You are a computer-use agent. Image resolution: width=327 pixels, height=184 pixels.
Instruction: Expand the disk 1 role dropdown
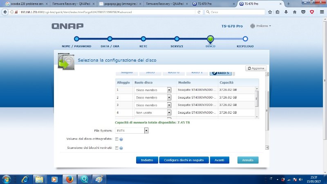[x=169, y=90]
